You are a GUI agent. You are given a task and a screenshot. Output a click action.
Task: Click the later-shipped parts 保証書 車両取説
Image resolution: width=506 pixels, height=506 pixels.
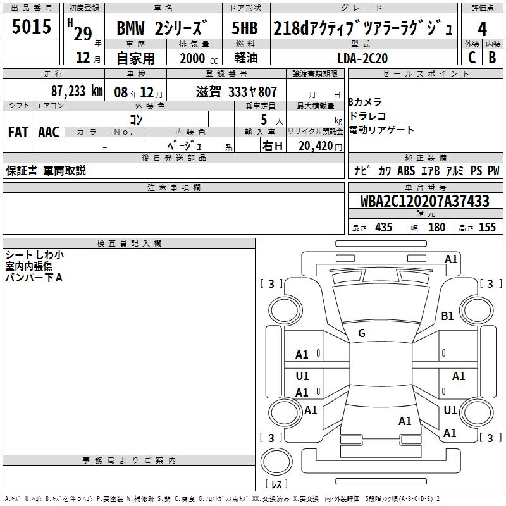tap(46, 171)
